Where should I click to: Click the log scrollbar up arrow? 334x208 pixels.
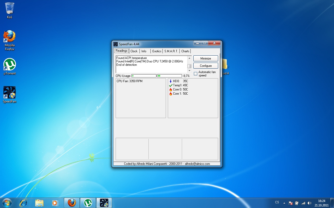tap(189, 58)
